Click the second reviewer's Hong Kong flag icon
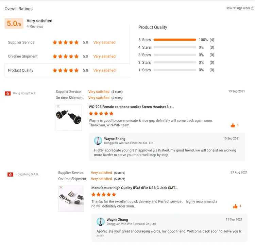This screenshot has height=246, width=255. (10, 174)
